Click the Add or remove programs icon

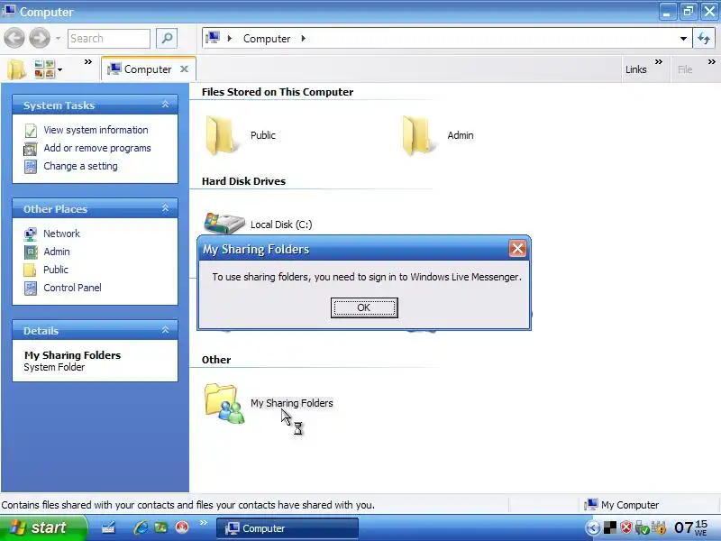(x=31, y=149)
